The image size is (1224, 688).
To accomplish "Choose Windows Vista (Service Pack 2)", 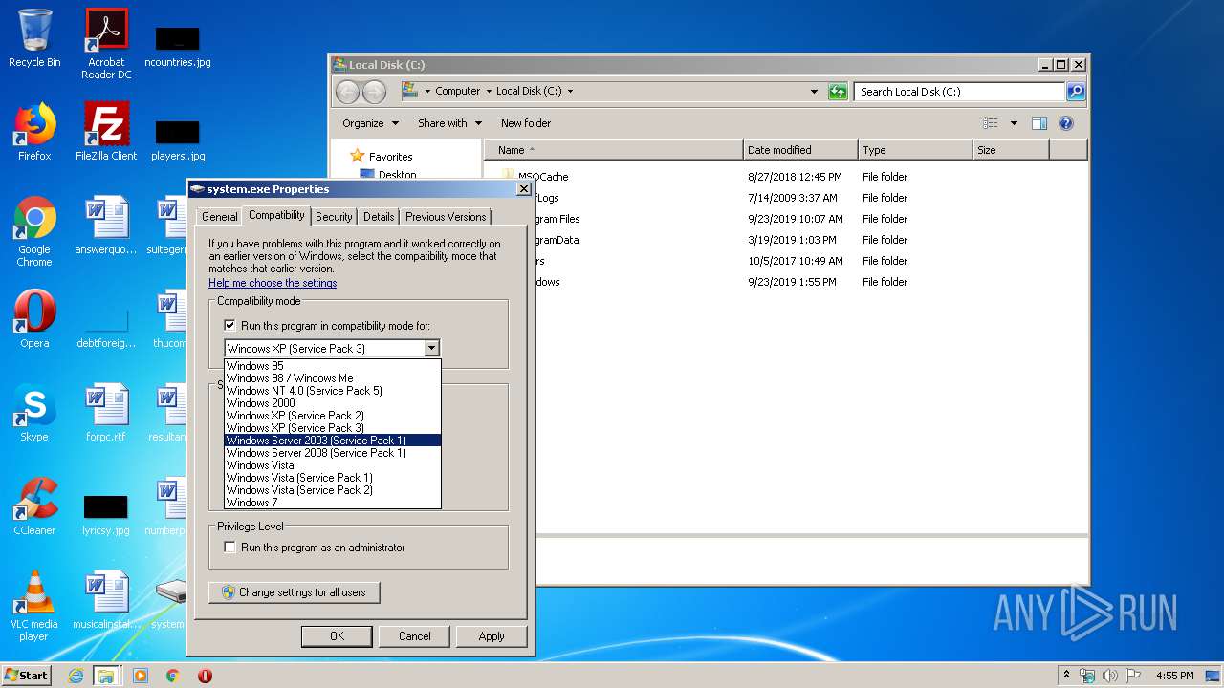I will click(333, 490).
